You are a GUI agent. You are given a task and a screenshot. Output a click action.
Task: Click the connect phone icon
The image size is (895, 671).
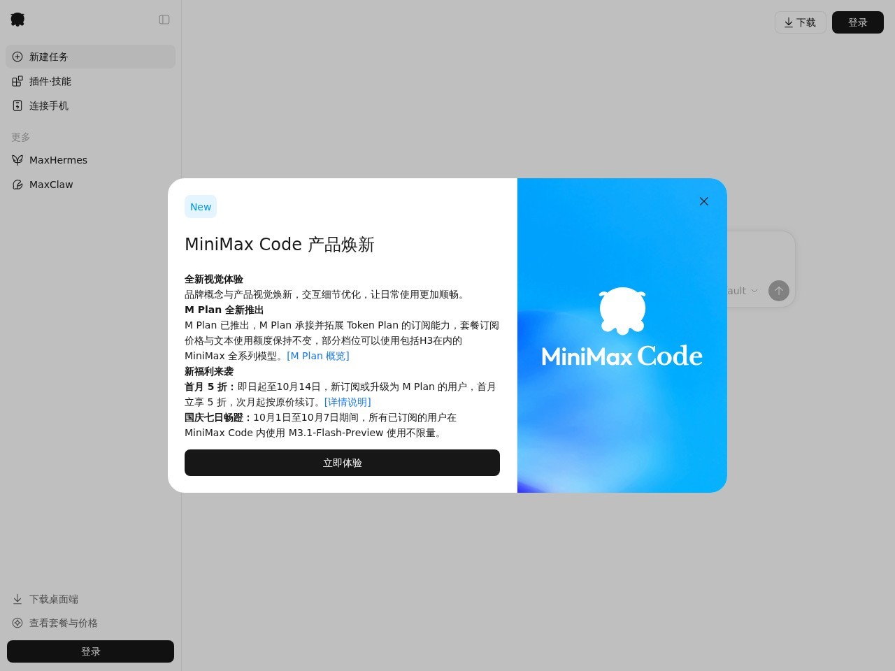17,106
